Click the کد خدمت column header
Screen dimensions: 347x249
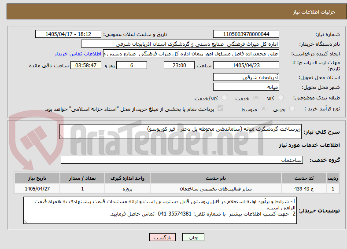304,178
